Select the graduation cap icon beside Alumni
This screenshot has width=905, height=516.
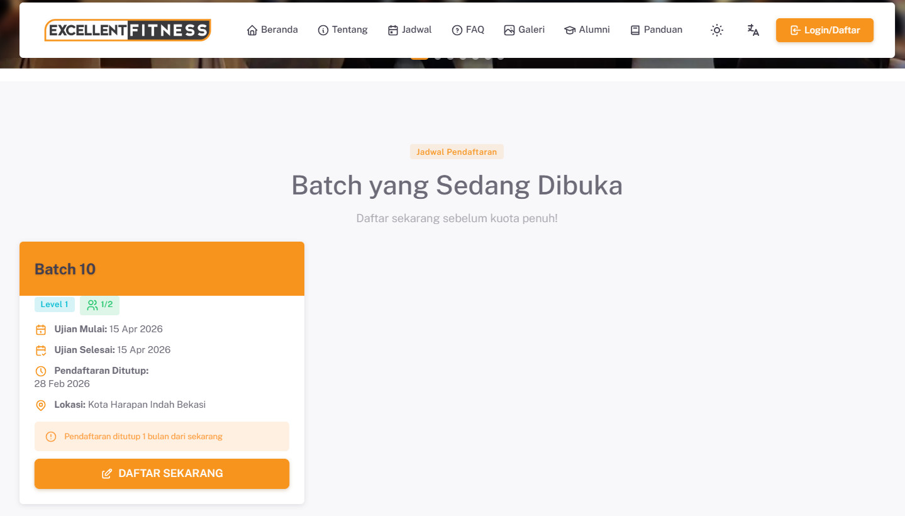569,30
